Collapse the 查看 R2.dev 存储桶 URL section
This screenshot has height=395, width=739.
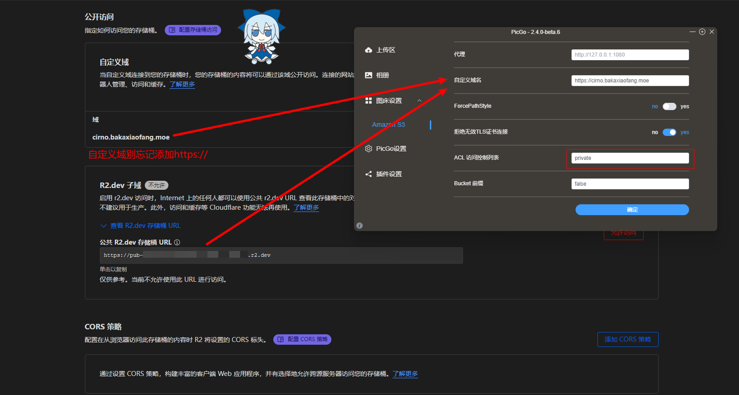point(103,226)
